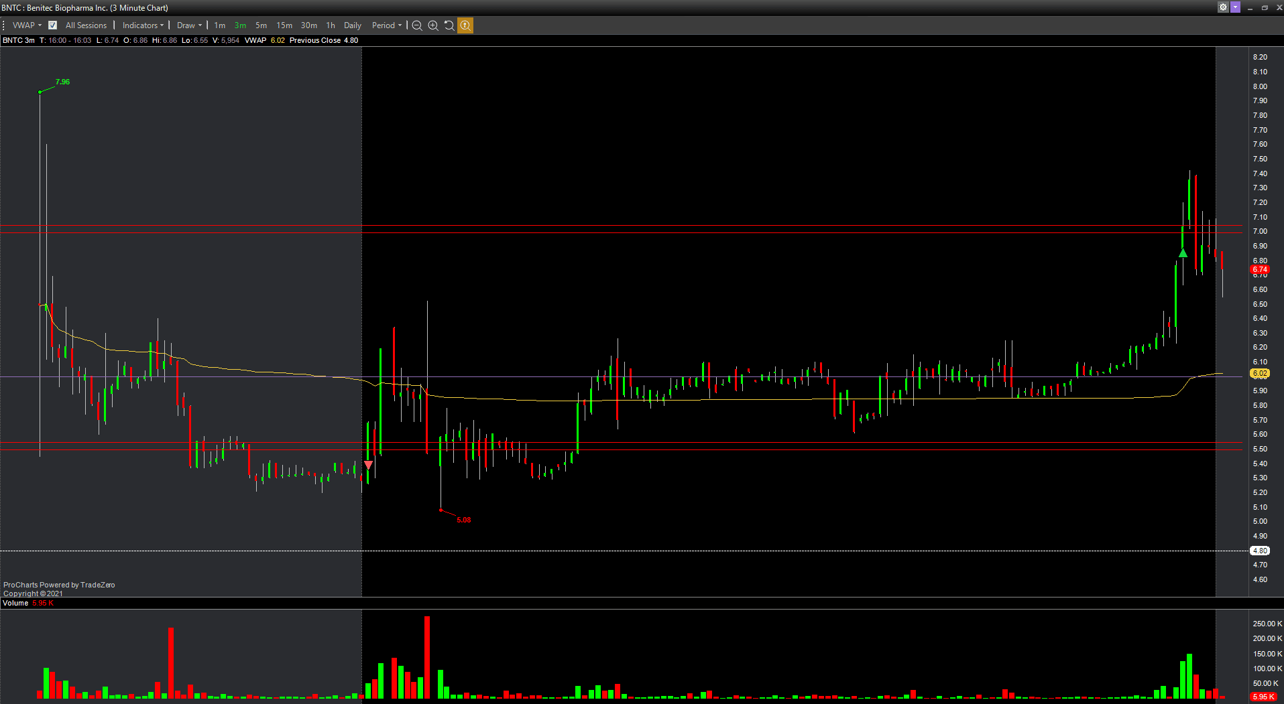
Task: Click the current price 6.74 axis tag
Action: (x=1260, y=269)
